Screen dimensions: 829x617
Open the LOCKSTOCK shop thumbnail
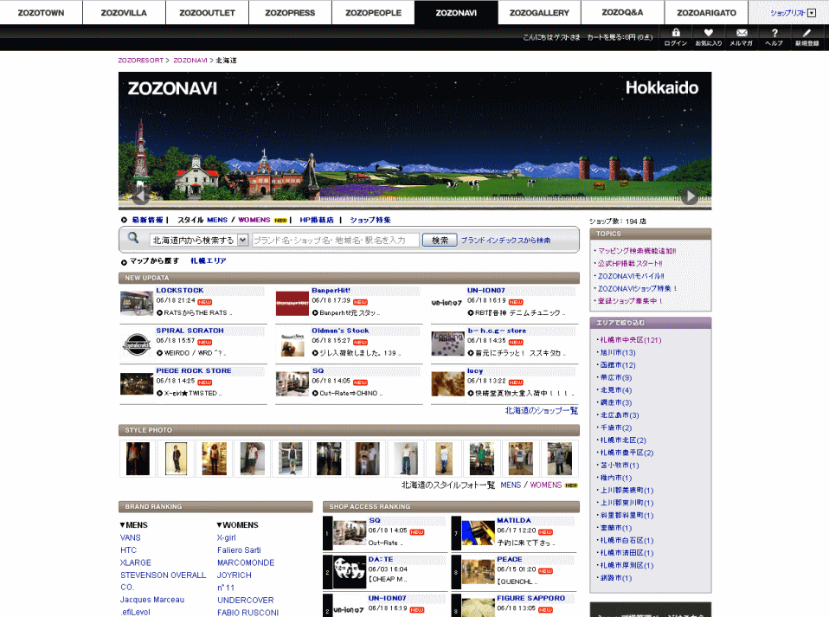click(x=137, y=304)
